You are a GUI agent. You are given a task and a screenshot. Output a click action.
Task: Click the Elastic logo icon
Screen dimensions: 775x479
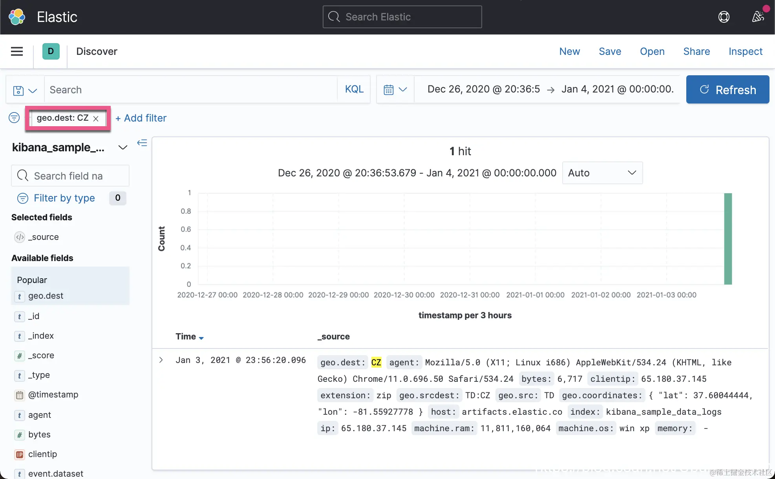16,17
